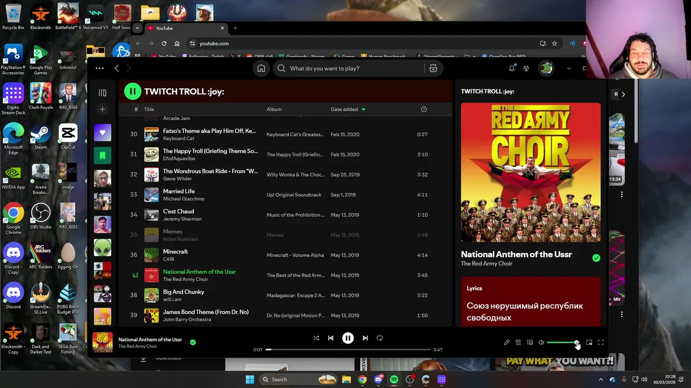The height and width of the screenshot is (388, 691).
Task: Open the miniplayer icon
Action: 589,343
